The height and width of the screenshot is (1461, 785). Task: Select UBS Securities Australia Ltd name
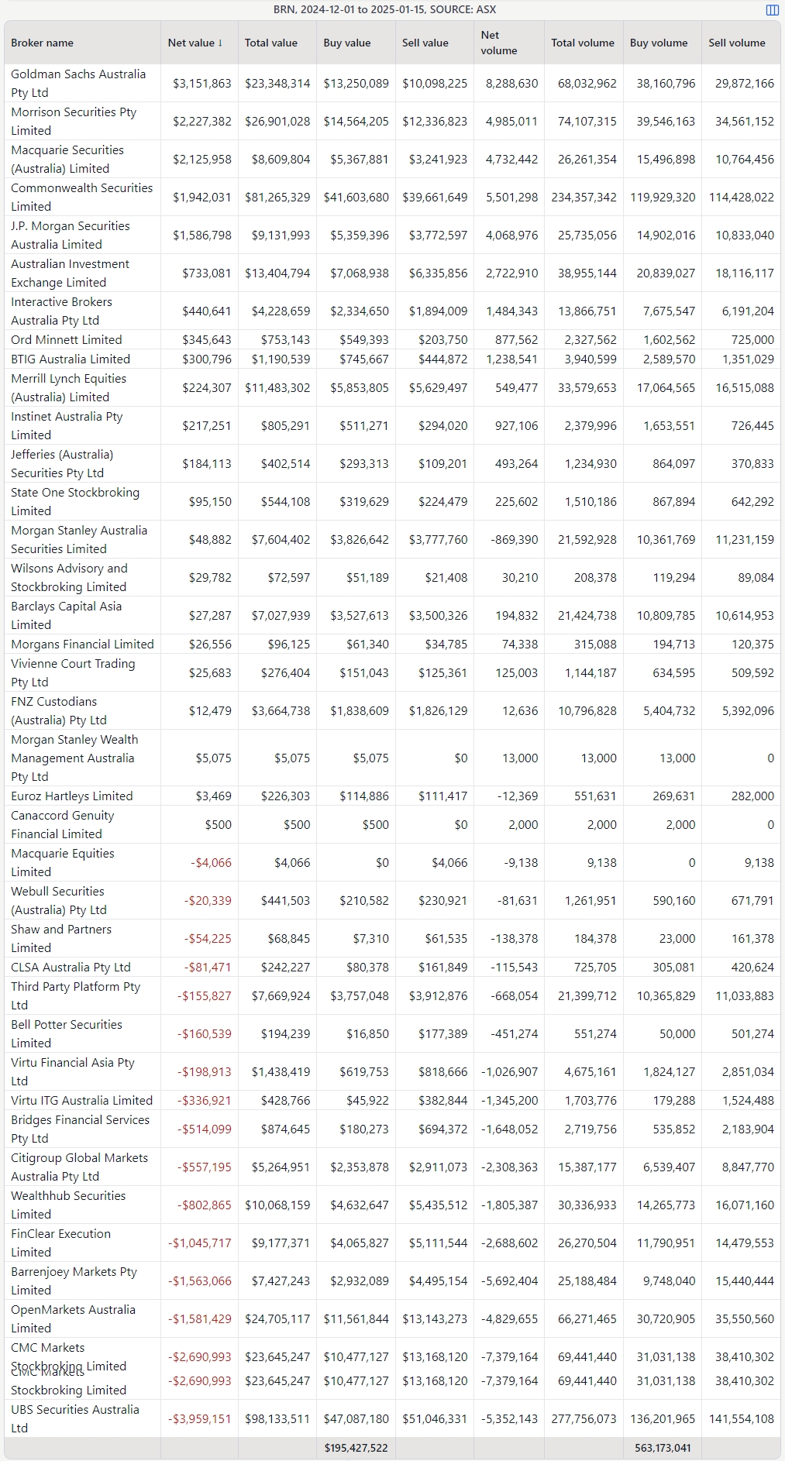coord(75,1418)
